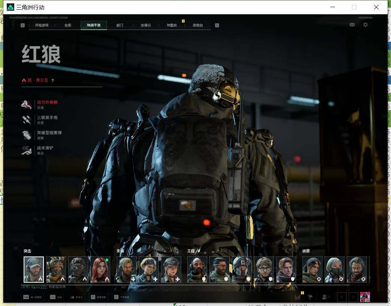Select the 工程 operator with white helmet mask
Screen dimensions: 391x306
click(x=242, y=270)
